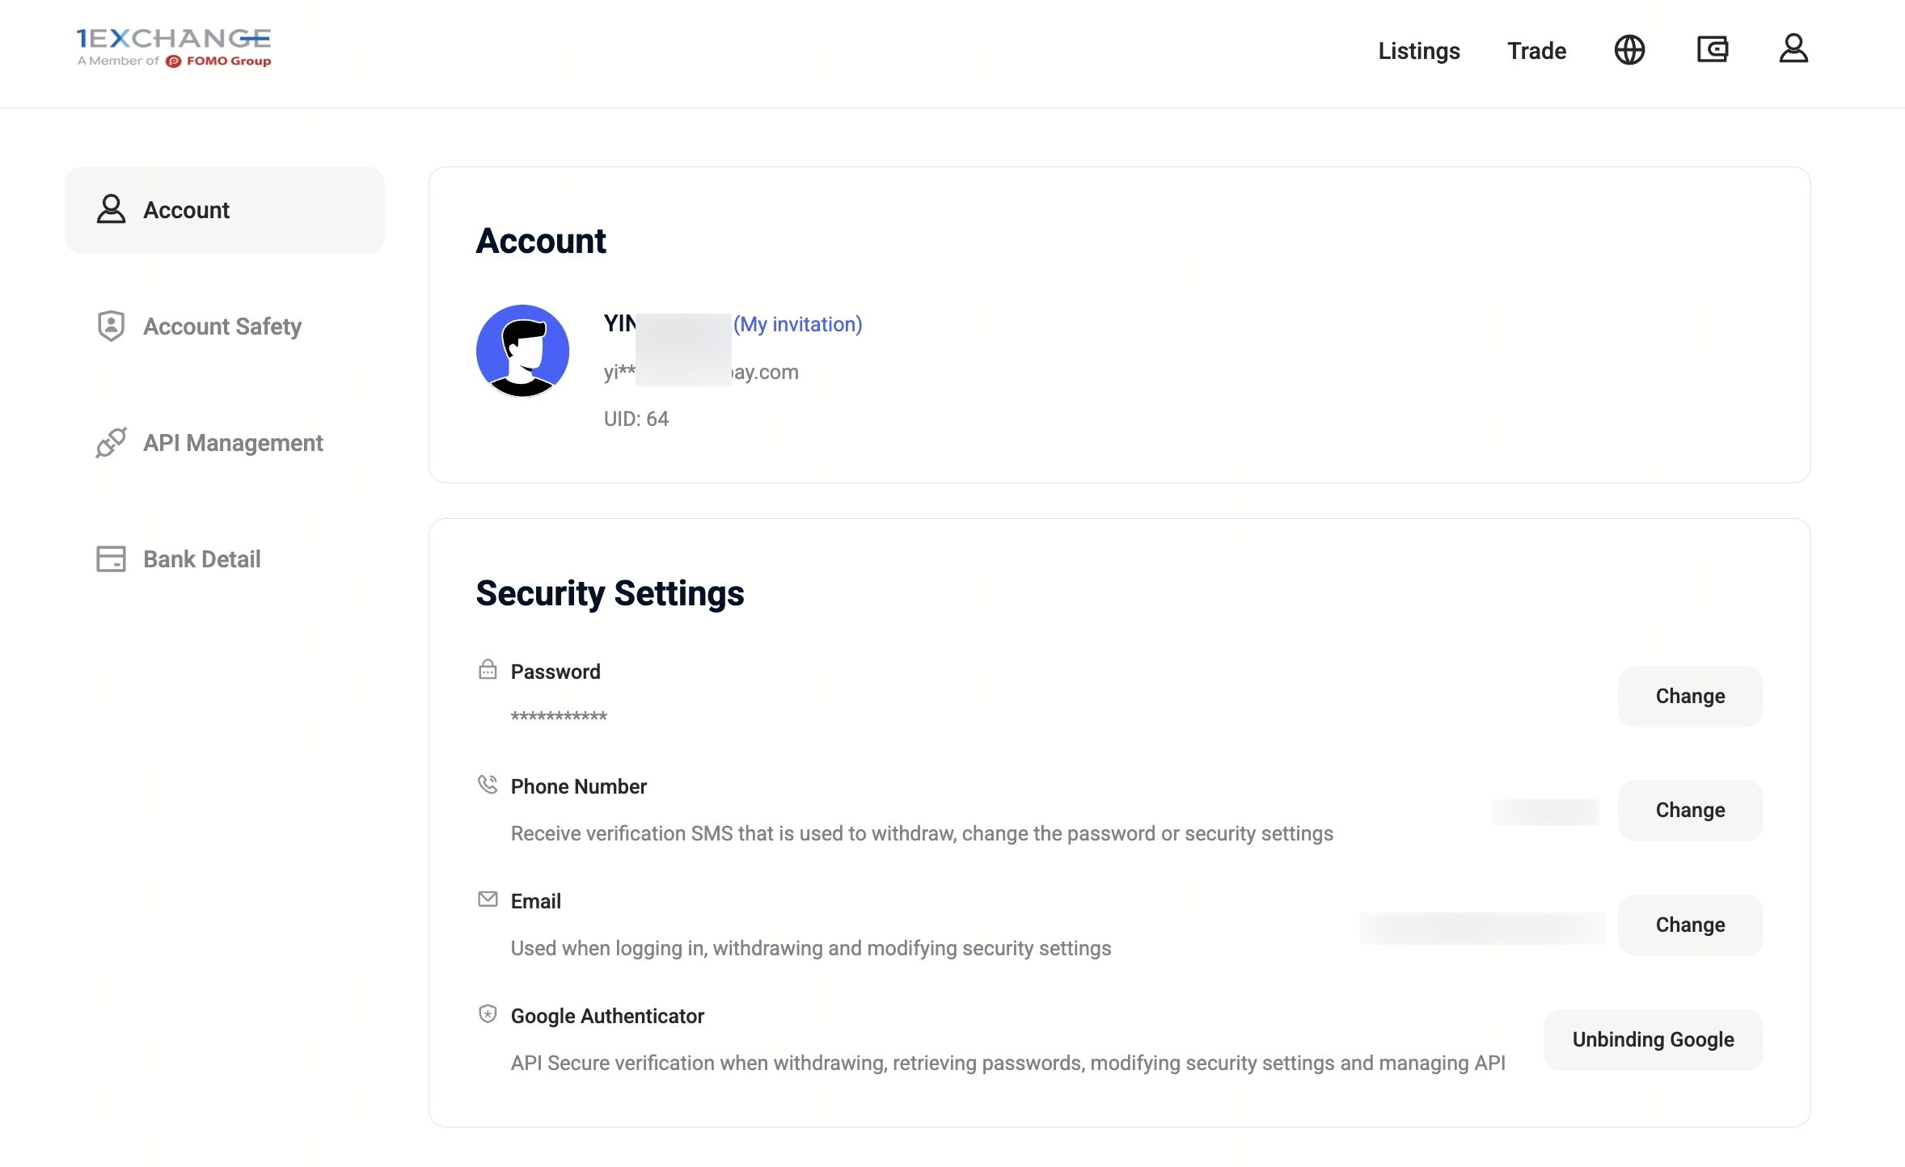
Task: Open the wallet icon in header
Action: pyautogui.click(x=1712, y=50)
